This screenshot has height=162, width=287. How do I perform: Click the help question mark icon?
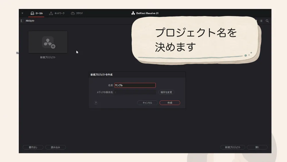96,103
